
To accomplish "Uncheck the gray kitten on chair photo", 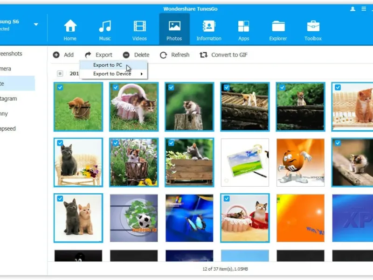I will [x=60, y=143].
